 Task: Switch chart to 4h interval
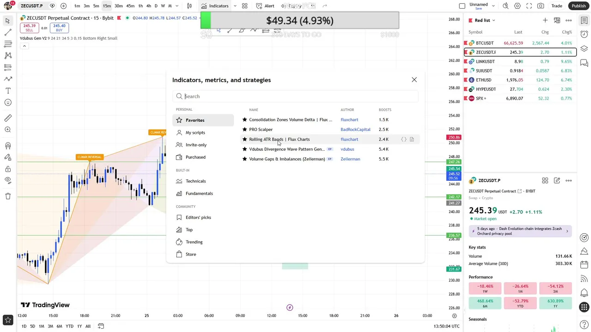[149, 6]
